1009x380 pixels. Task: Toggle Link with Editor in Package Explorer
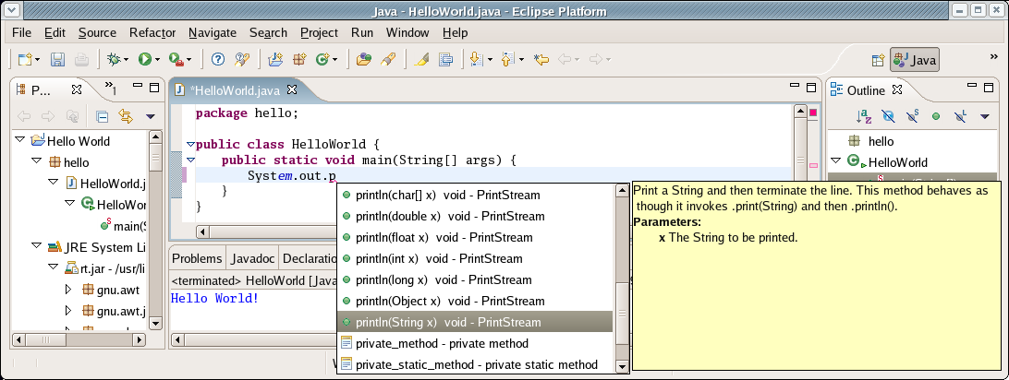(126, 116)
